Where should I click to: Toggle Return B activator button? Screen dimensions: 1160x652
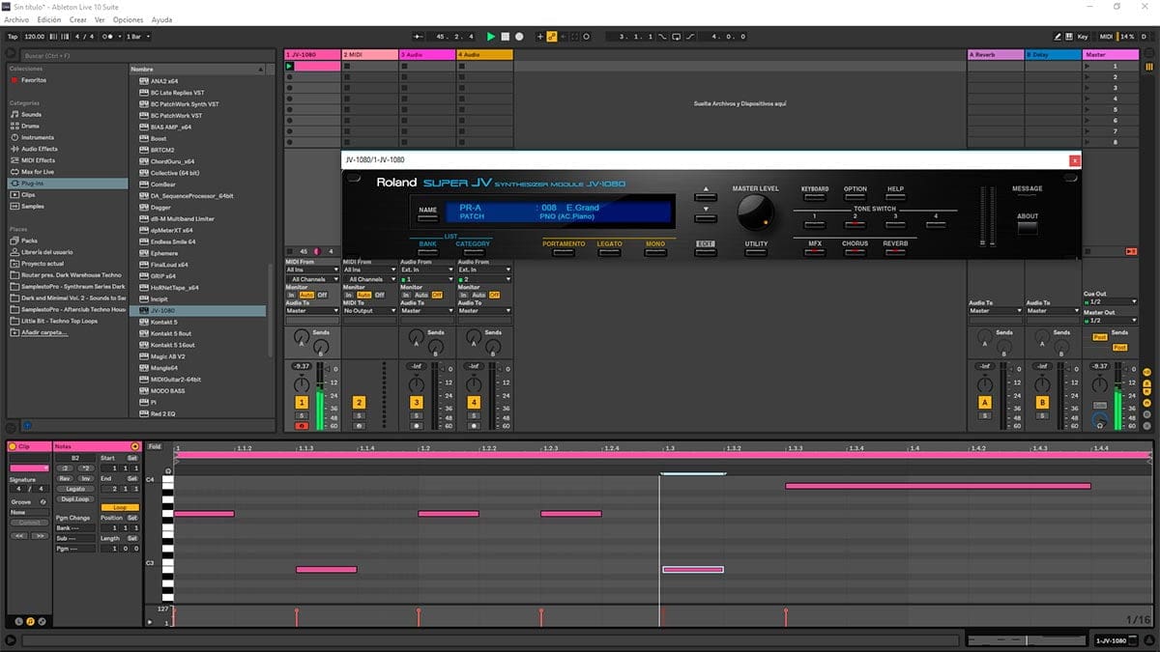[1042, 402]
